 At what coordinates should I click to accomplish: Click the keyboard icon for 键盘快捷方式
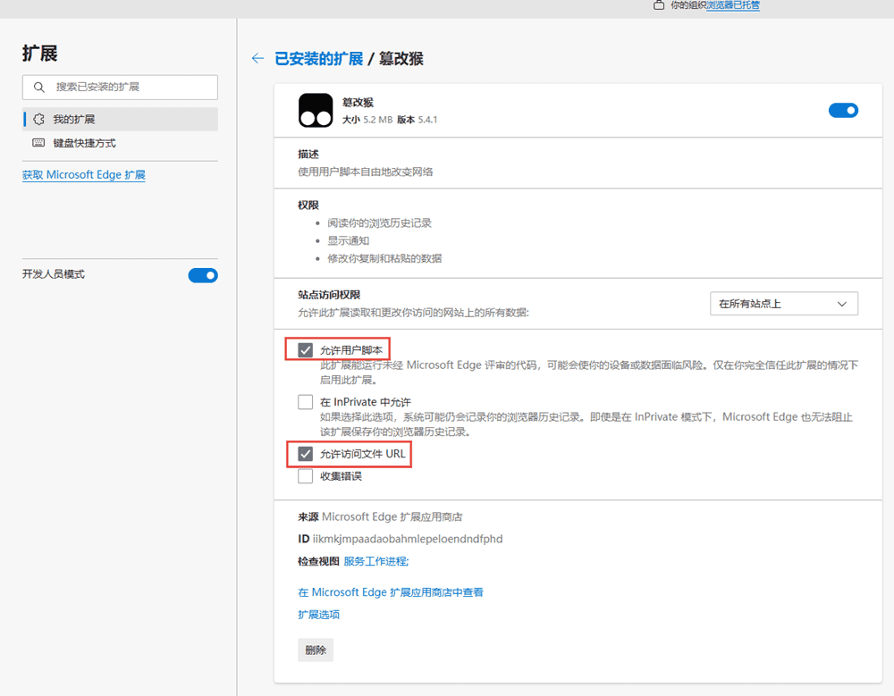[38, 143]
